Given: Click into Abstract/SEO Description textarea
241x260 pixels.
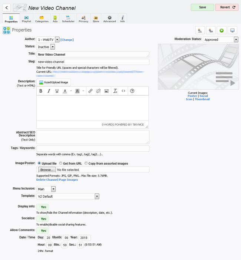Looking at the screenshot, I should pos(93,137).
